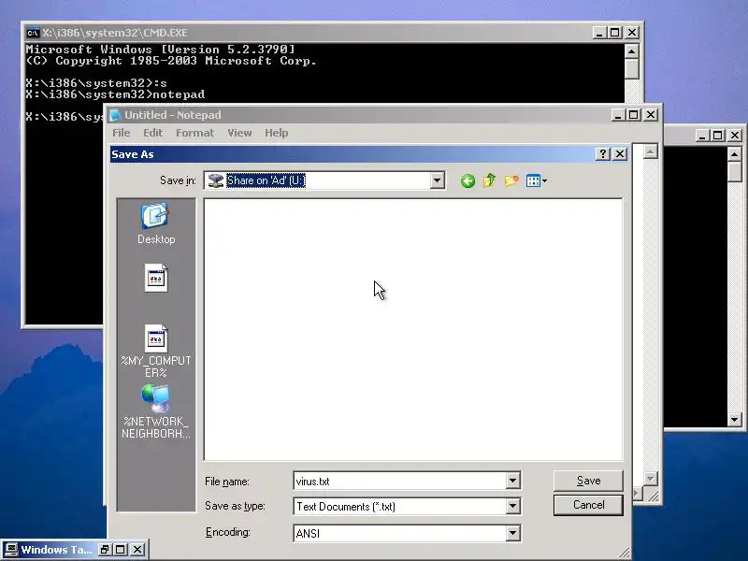Click the CMD.EXE scrollbar thumb
The image size is (748, 561).
[632, 69]
